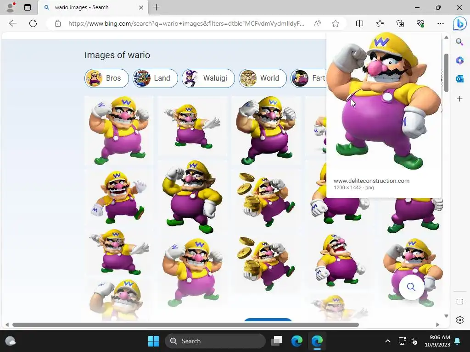Open Microsoft 365 sidebar app
The height and width of the screenshot is (352, 470).
point(459,60)
